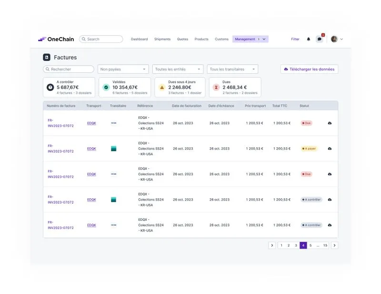Click current page 4 button
The image size is (381, 294).
pyautogui.click(x=303, y=245)
